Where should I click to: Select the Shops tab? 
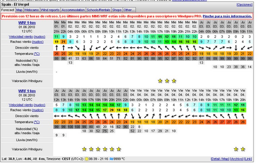point(117,10)
